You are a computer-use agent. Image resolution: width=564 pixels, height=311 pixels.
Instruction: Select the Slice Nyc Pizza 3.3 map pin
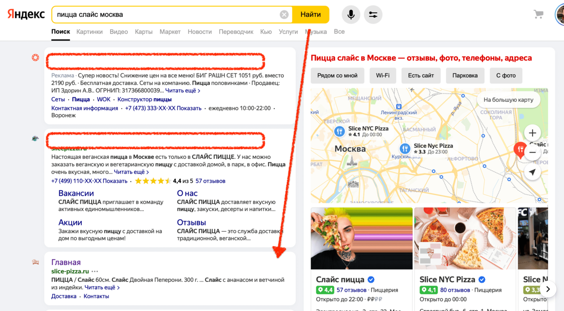[405, 149]
